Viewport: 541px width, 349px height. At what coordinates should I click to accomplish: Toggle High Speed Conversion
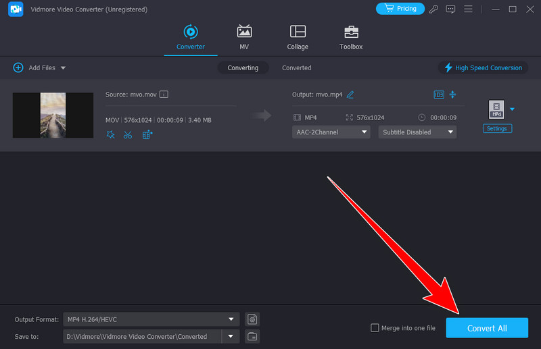[x=483, y=68]
